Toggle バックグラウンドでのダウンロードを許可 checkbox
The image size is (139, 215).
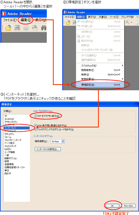[36, 129]
